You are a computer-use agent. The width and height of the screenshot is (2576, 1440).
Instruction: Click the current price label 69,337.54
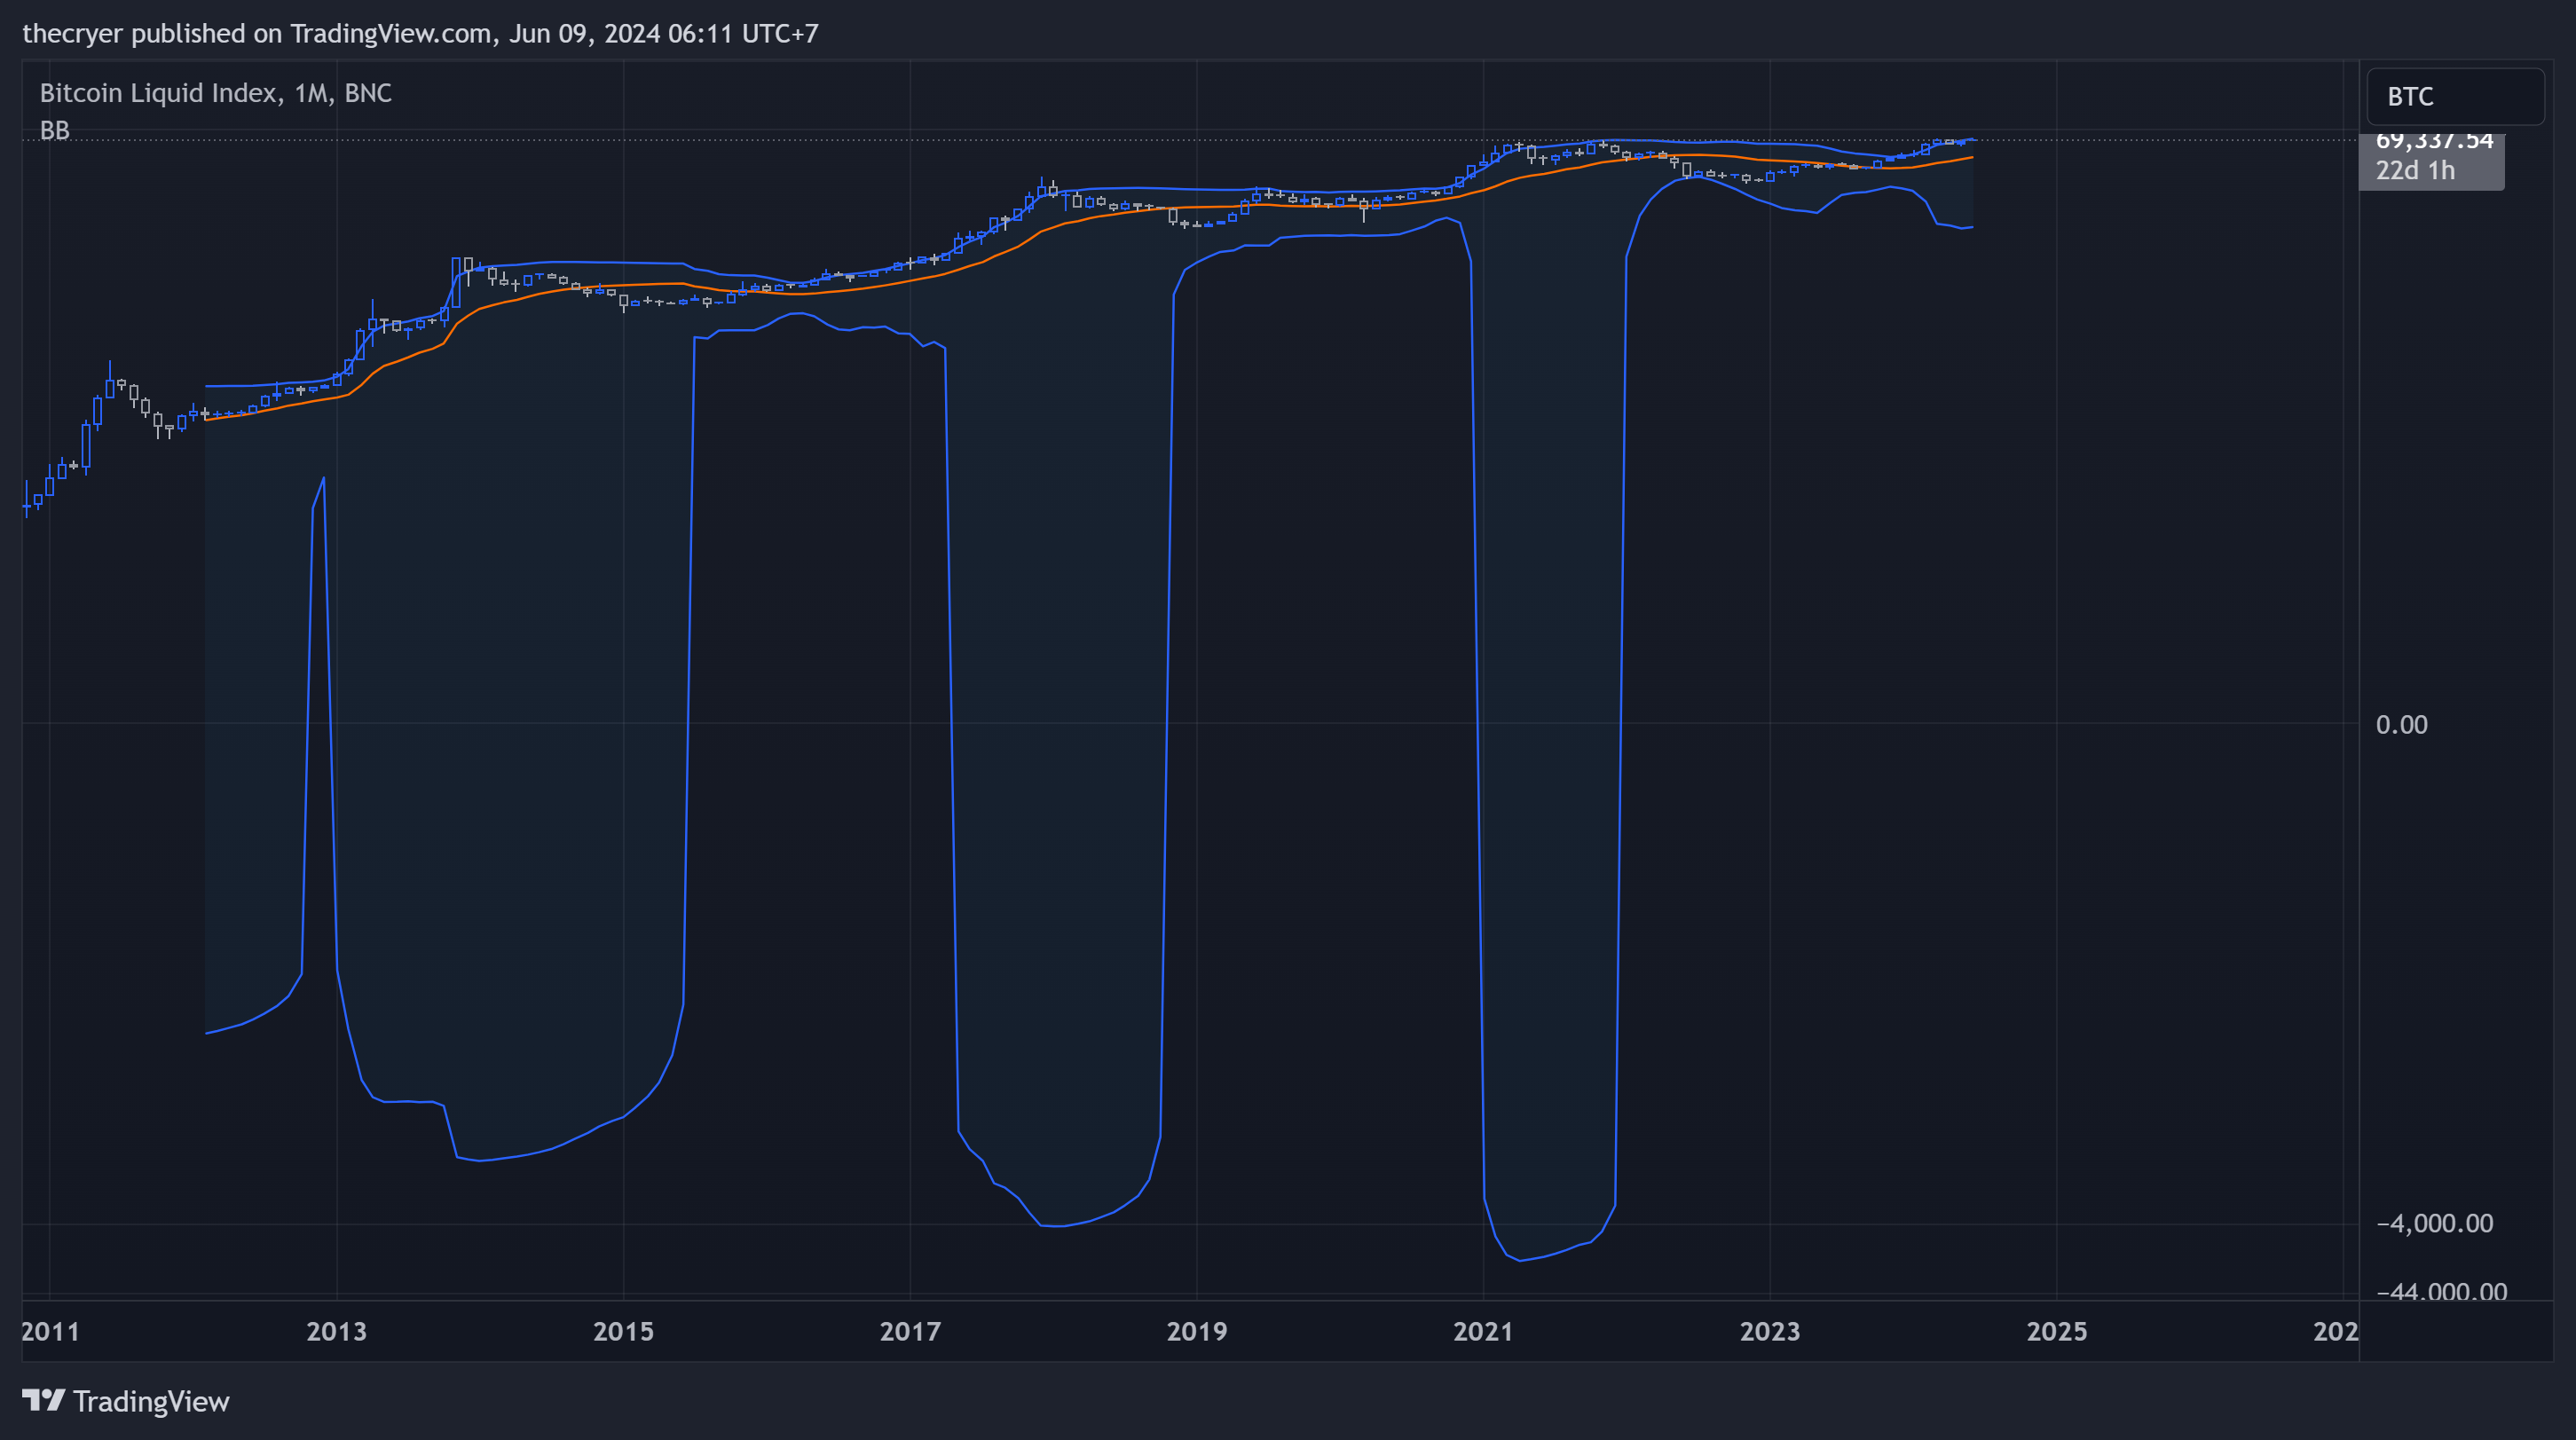pyautogui.click(x=2433, y=141)
